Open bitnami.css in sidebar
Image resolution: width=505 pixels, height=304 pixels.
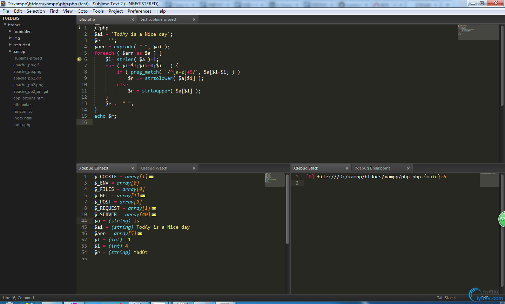tap(23, 105)
